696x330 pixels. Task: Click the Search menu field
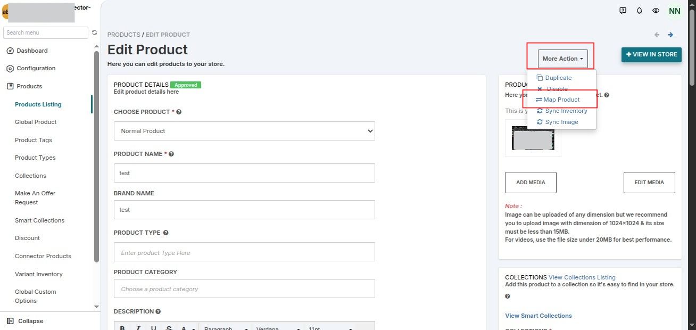tap(46, 32)
